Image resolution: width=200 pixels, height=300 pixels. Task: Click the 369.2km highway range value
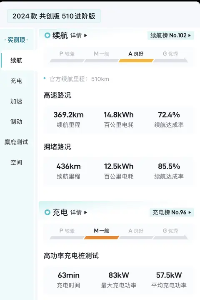point(69,115)
